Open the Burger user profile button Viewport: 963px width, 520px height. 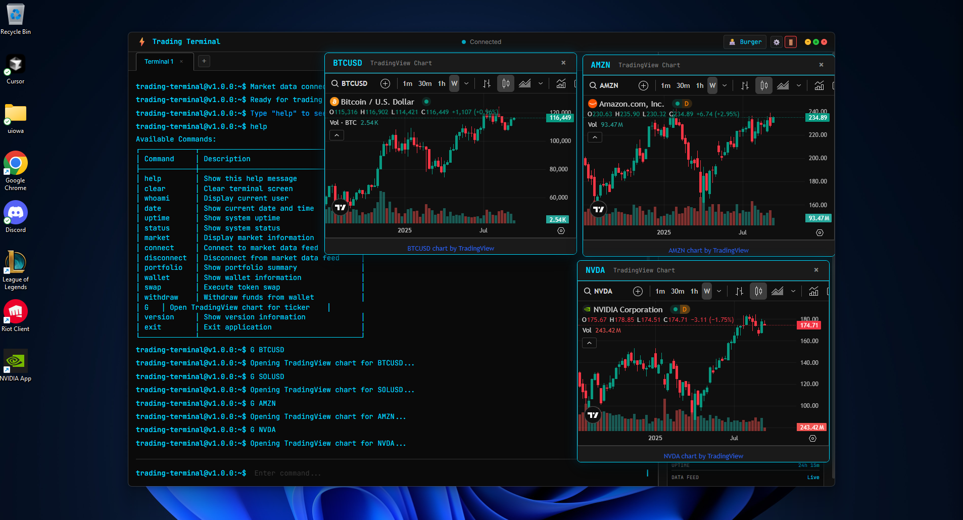point(745,42)
